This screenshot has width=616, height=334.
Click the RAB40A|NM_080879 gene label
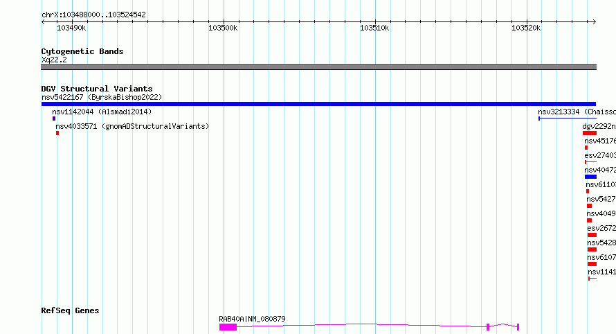(252, 319)
